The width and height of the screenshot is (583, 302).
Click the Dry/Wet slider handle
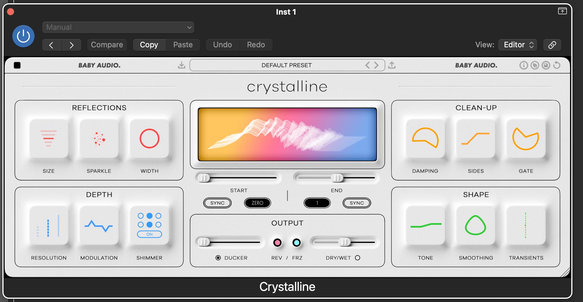344,242
